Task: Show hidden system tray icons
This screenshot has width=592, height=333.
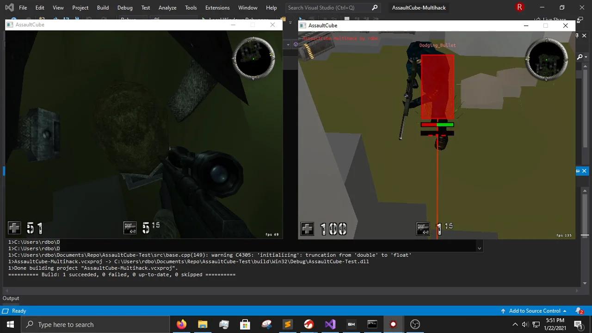Action: click(515, 324)
